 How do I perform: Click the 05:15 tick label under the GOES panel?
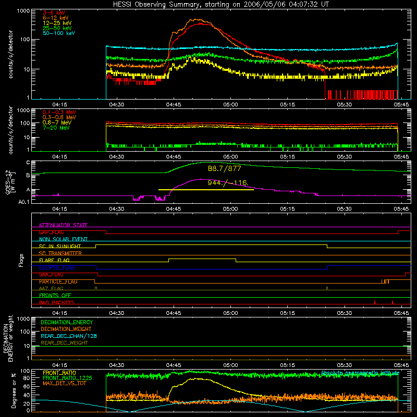coord(287,209)
